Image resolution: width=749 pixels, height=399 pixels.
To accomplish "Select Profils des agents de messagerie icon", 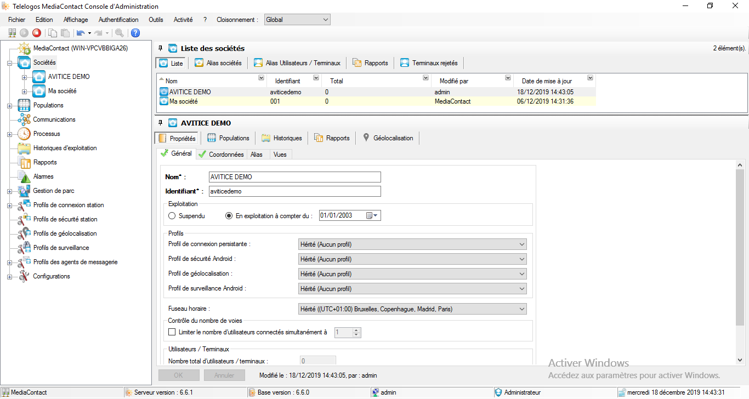I will [24, 262].
